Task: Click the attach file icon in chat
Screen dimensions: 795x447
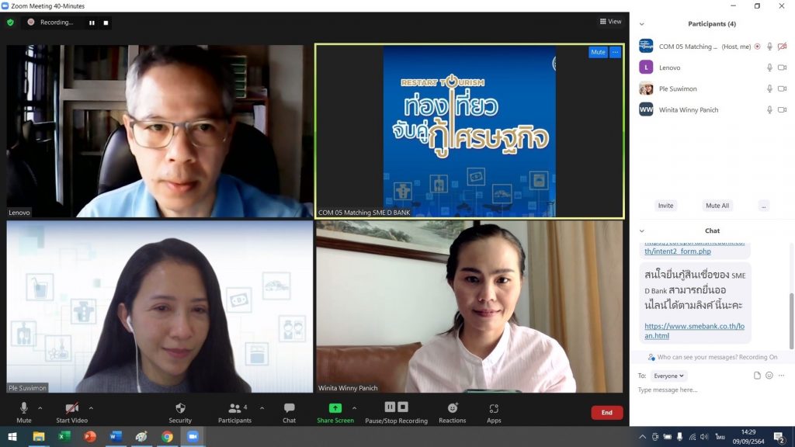Action: [x=757, y=376]
